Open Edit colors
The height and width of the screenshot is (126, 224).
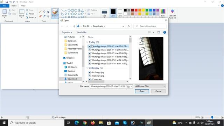(x=163, y=13)
